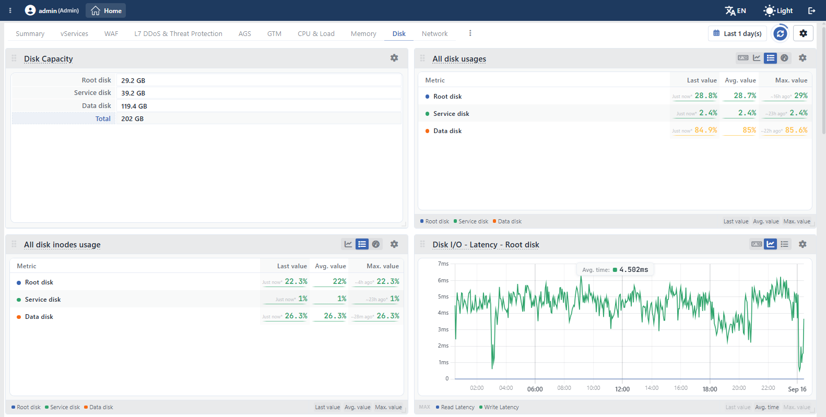Image resolution: width=826 pixels, height=417 pixels.
Task: Open the vServices tab
Action: pos(74,34)
